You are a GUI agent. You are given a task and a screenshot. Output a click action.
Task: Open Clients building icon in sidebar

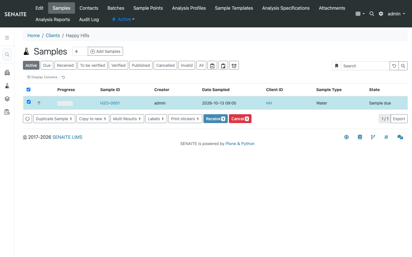click(7, 73)
